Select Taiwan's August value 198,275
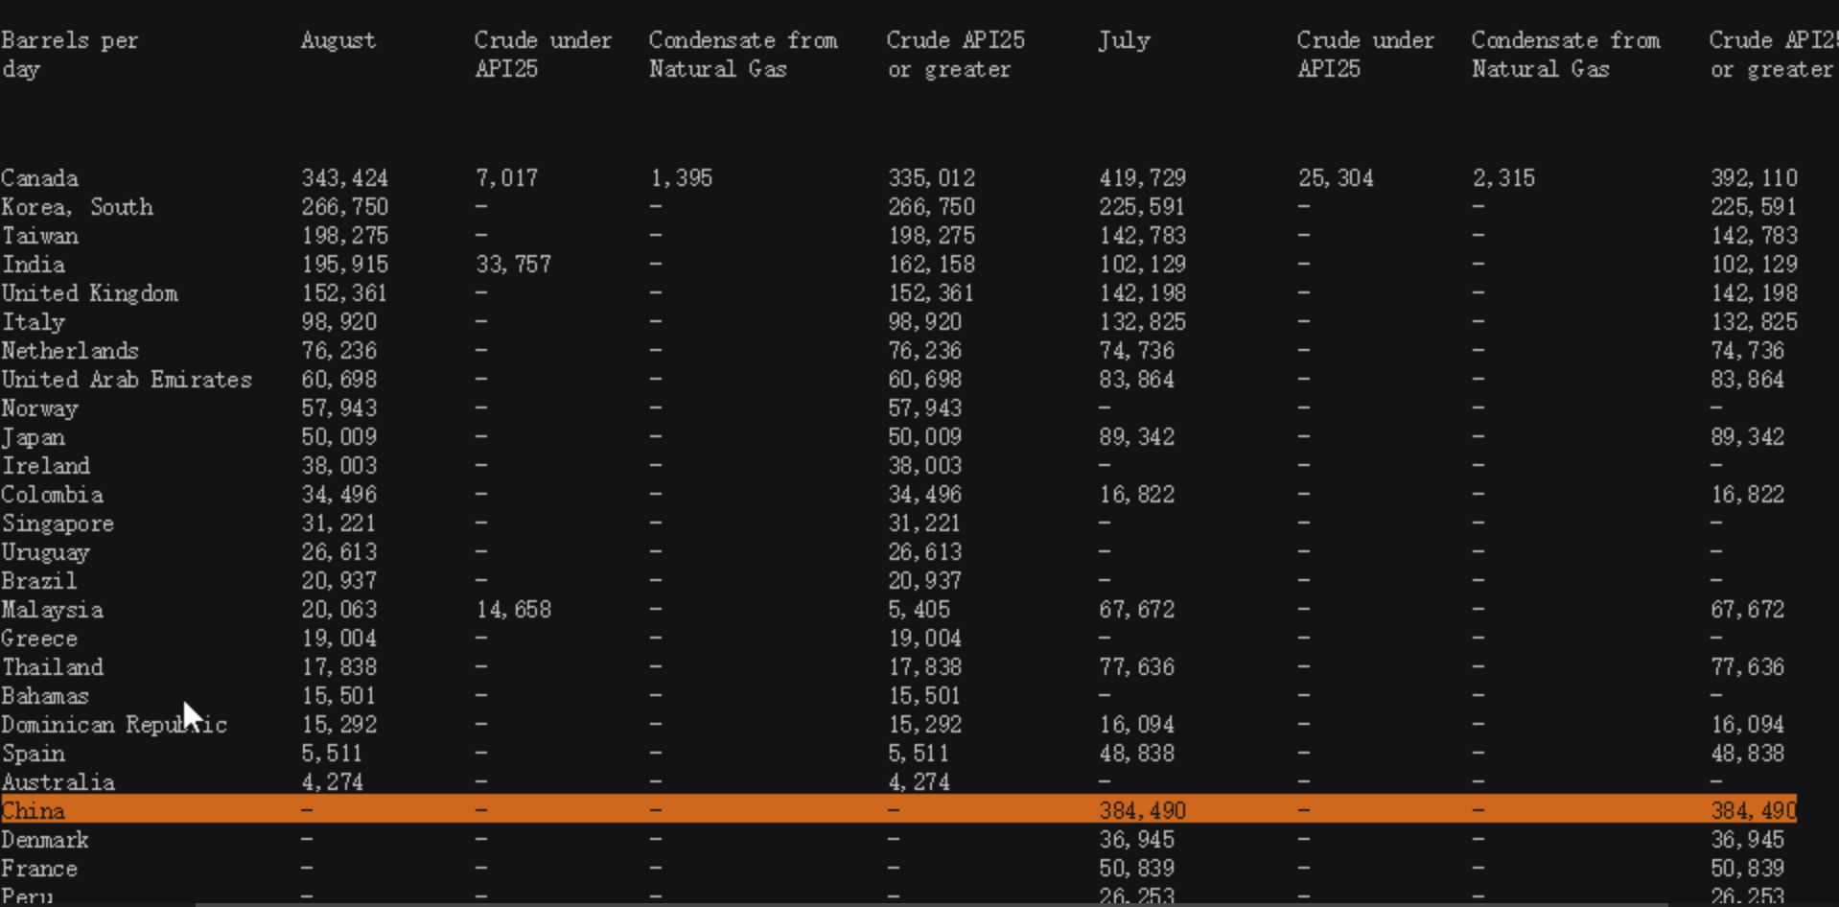This screenshot has width=1839, height=907. click(x=344, y=236)
